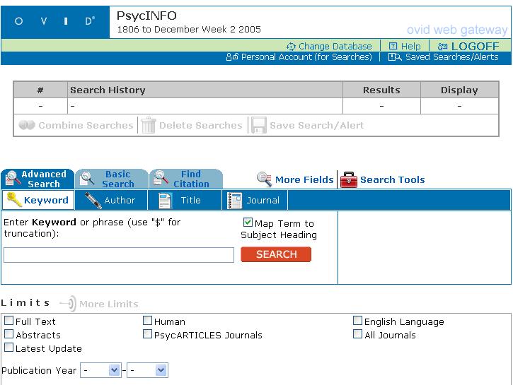Select the Keyword search tab
Viewport: 513px width, 385px height.
pyautogui.click(x=38, y=200)
